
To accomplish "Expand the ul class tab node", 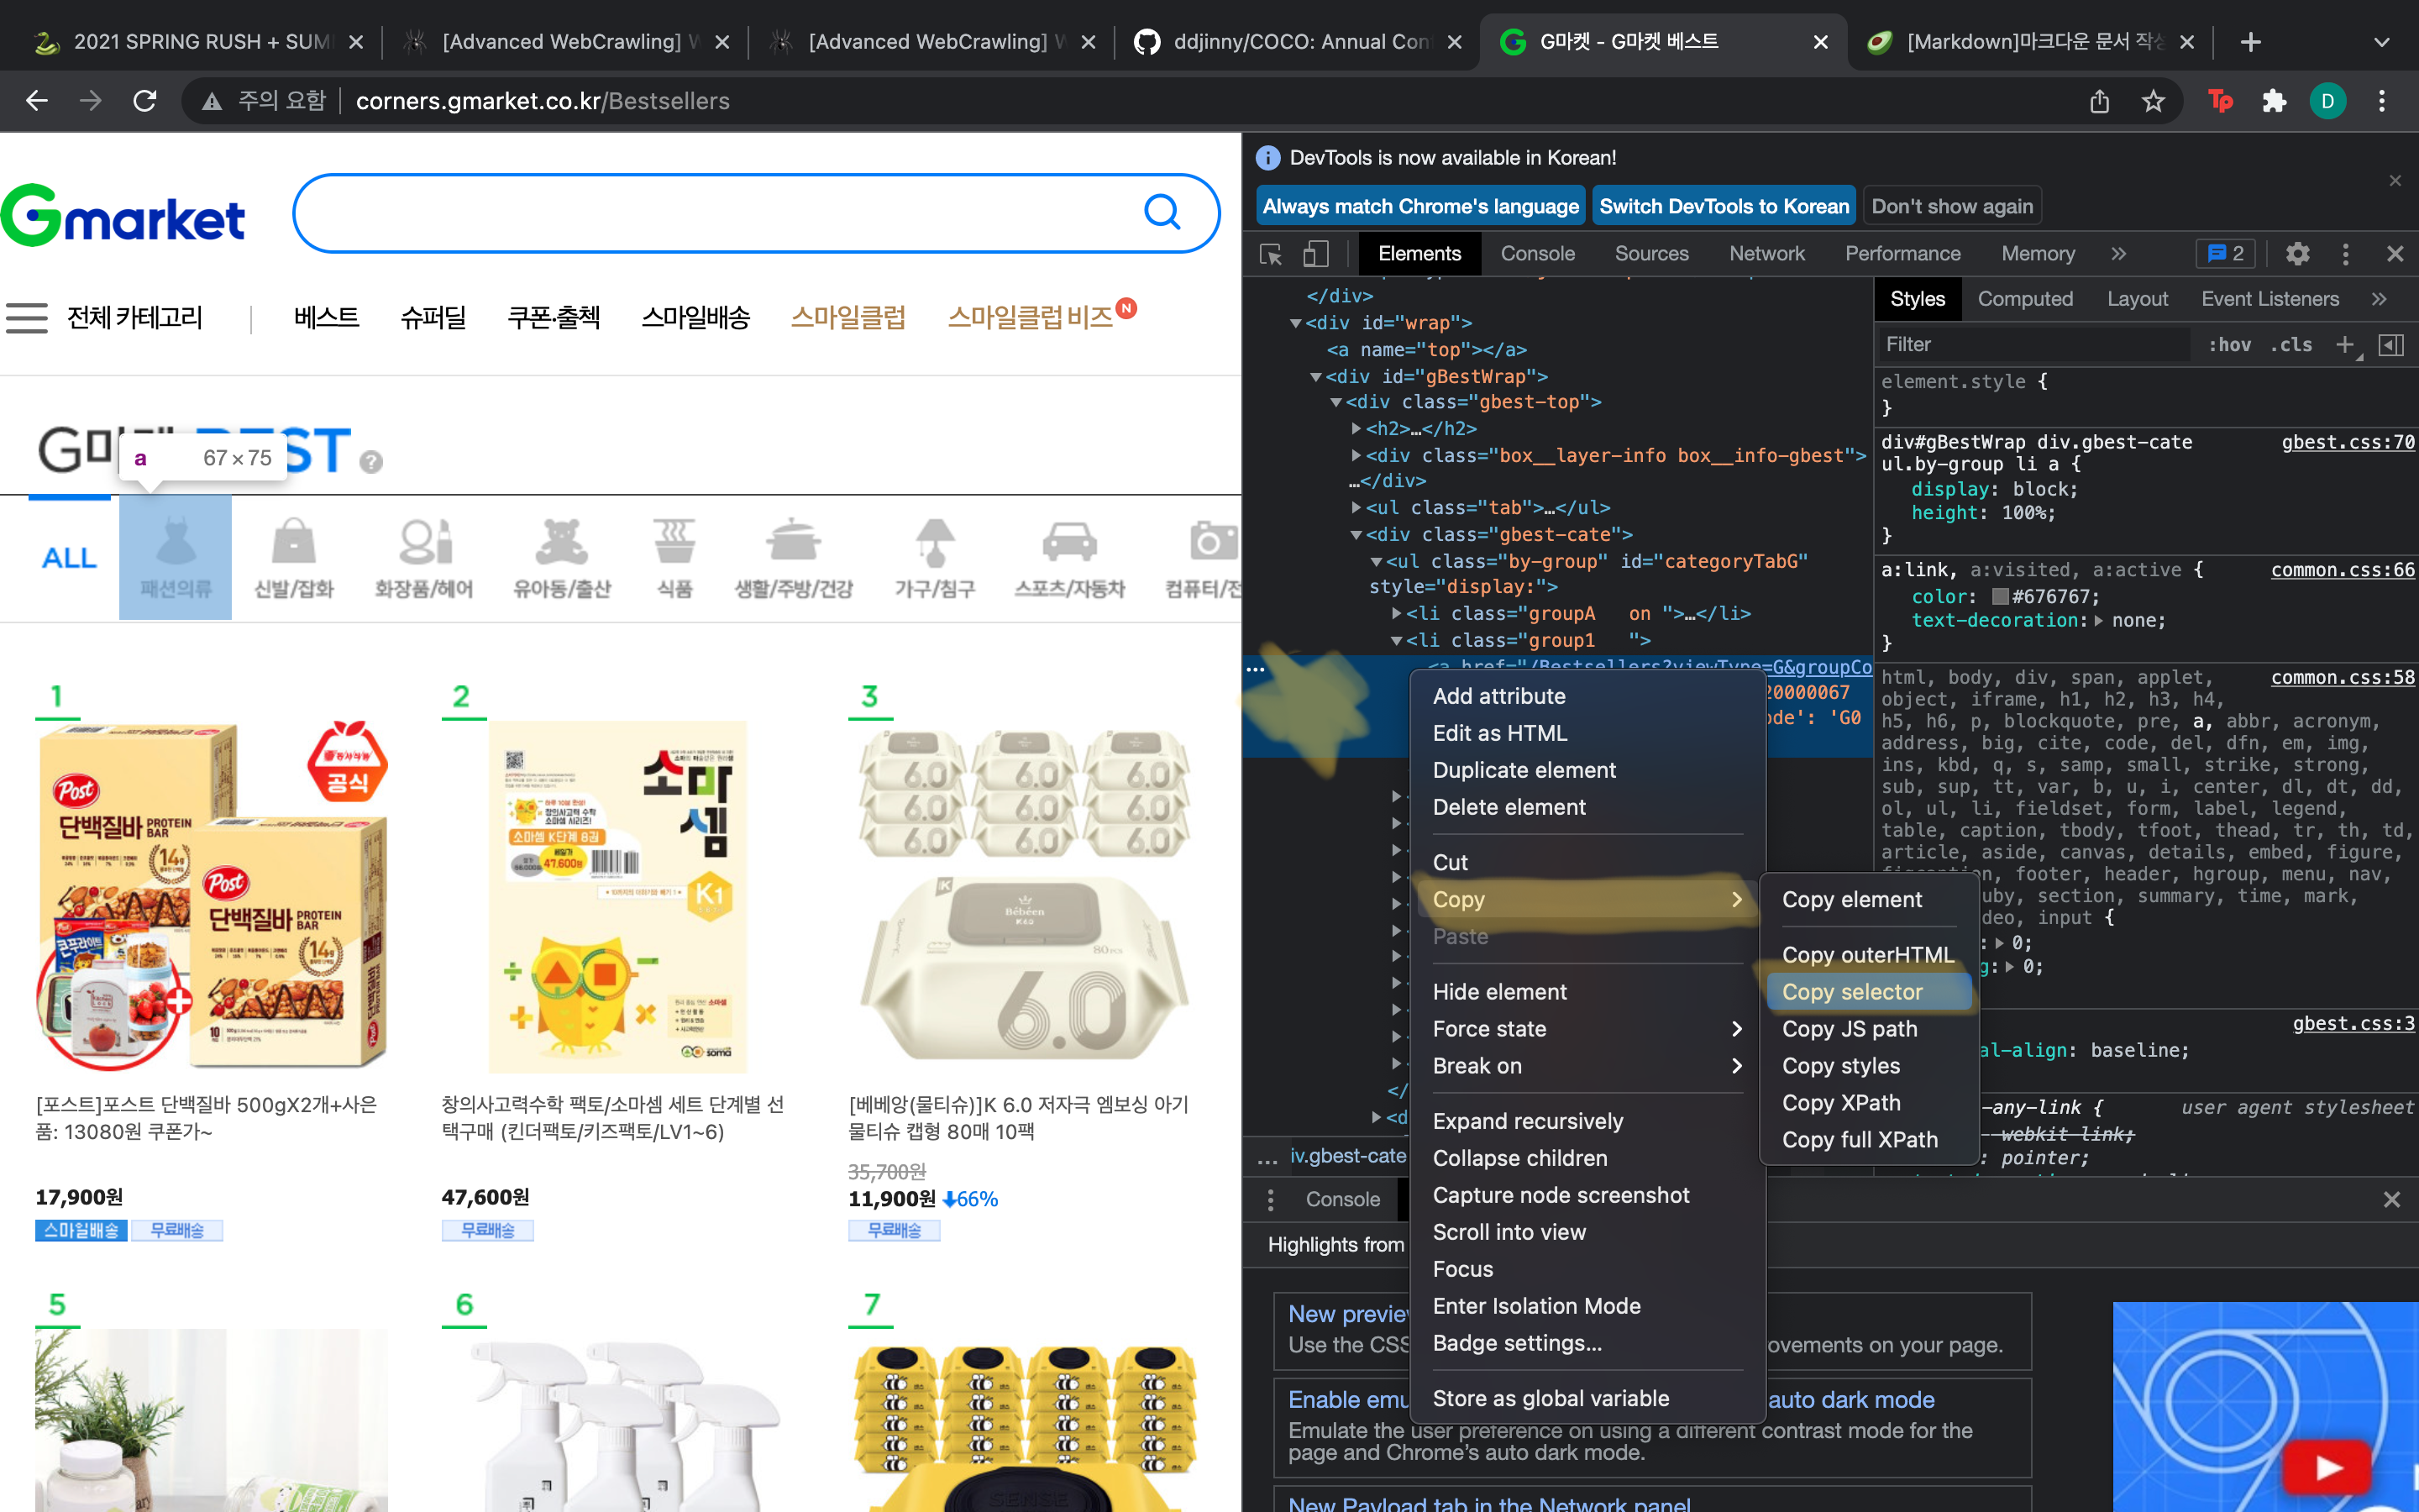I will 1356,508.
